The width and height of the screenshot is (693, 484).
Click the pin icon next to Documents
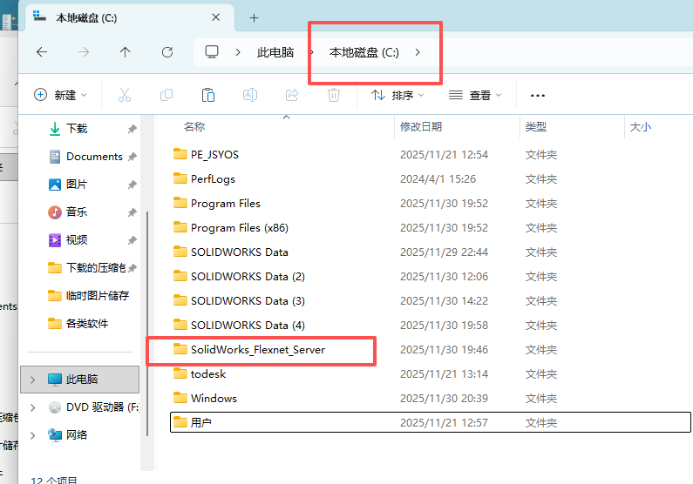[x=132, y=157]
